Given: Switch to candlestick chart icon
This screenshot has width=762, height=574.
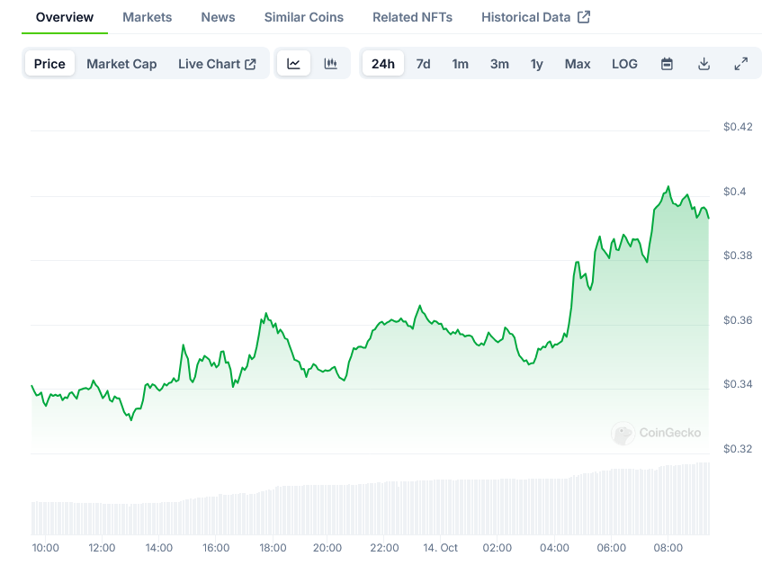Looking at the screenshot, I should coord(330,64).
